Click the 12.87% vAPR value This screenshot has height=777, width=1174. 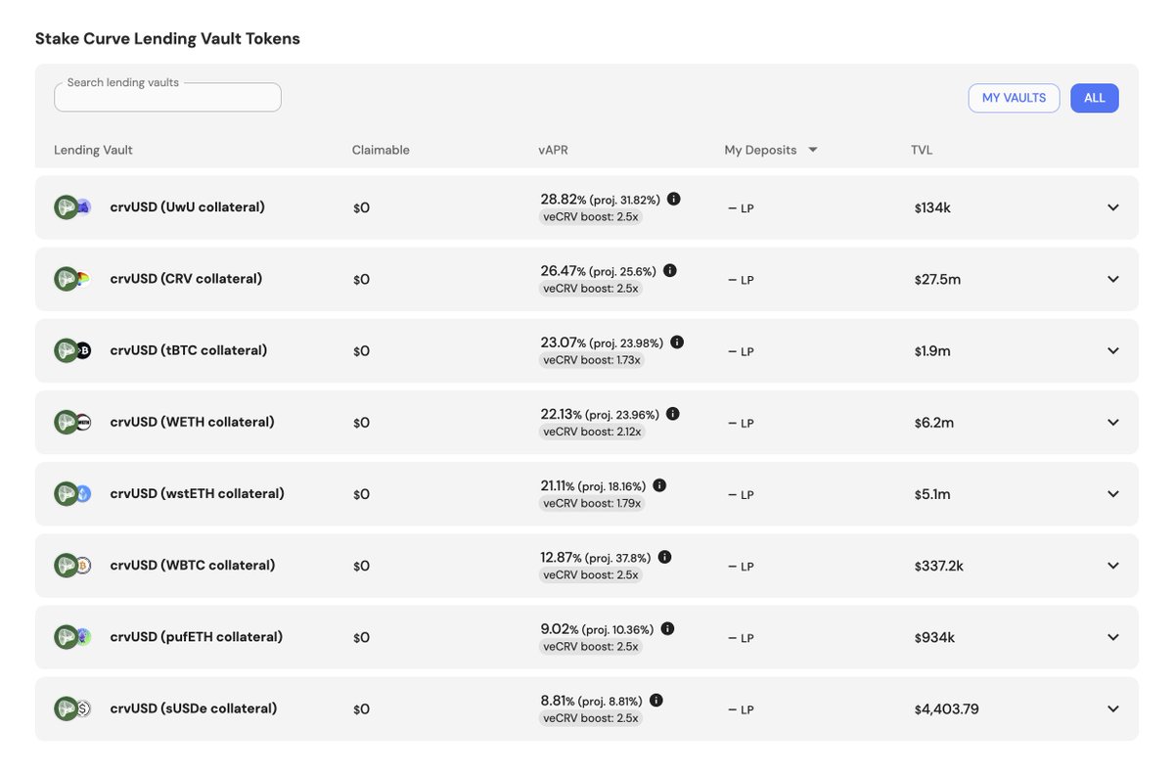coord(563,557)
